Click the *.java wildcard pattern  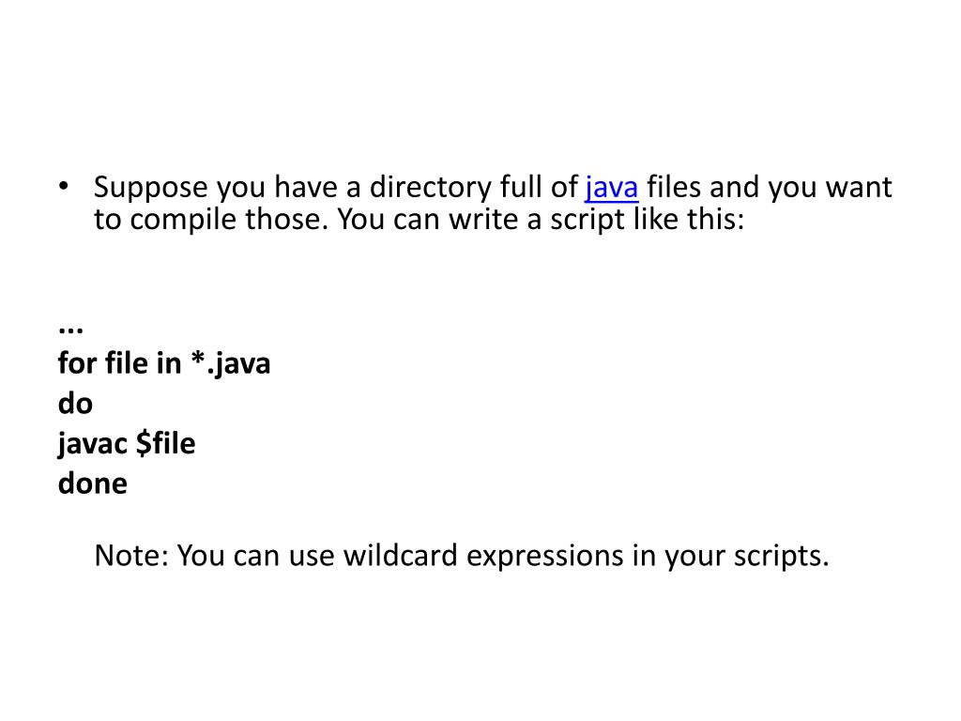(231, 364)
